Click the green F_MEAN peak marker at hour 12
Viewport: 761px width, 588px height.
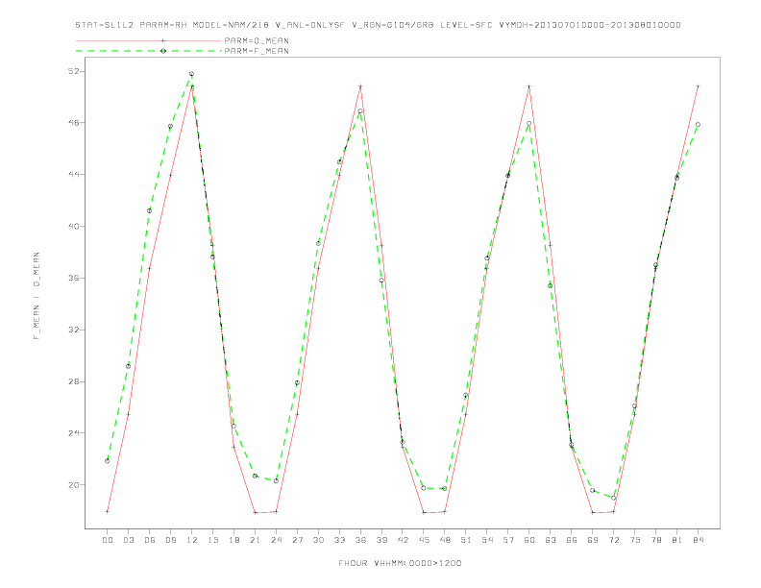tap(192, 74)
